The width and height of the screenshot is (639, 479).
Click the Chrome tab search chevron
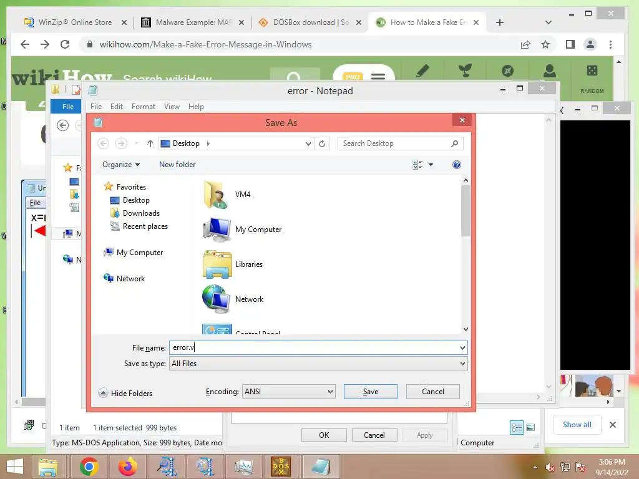548,22
